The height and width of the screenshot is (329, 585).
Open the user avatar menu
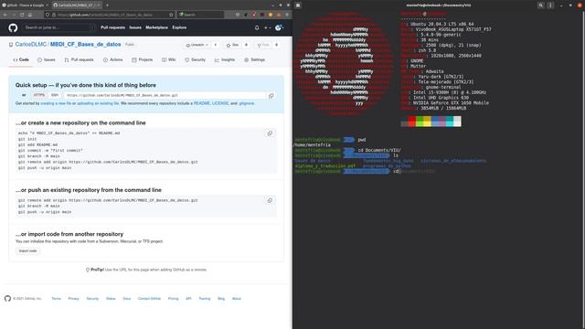279,27
